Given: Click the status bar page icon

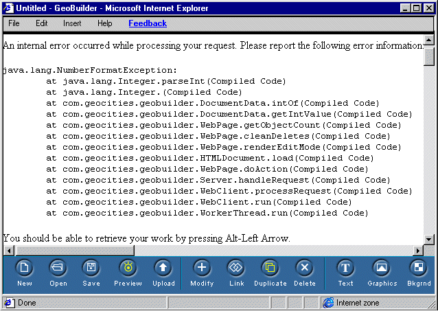Looking at the screenshot, I should [9, 303].
